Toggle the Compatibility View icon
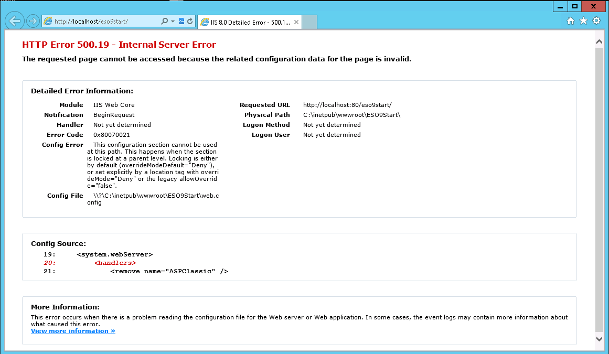 click(x=181, y=22)
